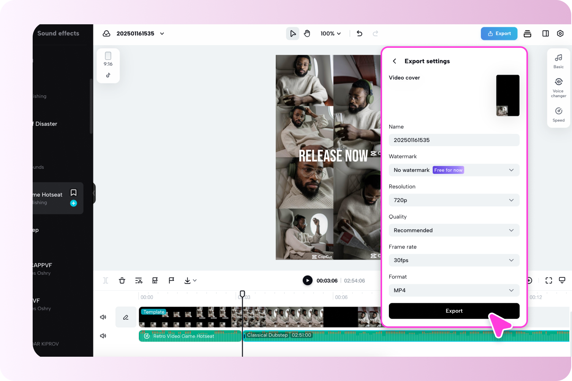Toggle the hand pan tool

pyautogui.click(x=307, y=33)
